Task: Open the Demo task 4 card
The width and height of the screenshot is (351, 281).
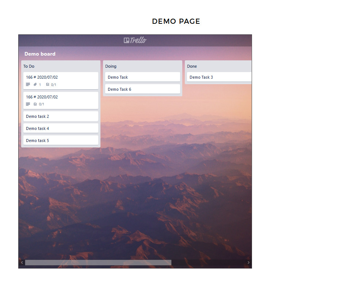Action: 61,128
